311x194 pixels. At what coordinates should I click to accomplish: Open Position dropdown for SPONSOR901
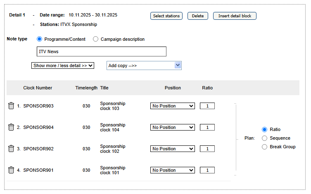click(x=172, y=170)
